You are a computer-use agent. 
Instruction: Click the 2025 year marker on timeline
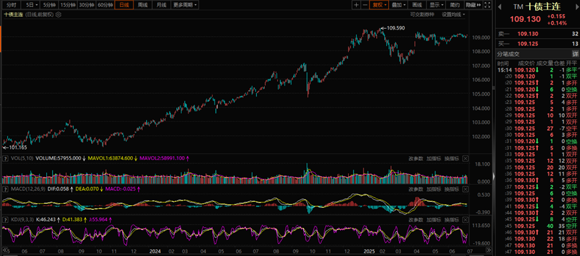369,251
